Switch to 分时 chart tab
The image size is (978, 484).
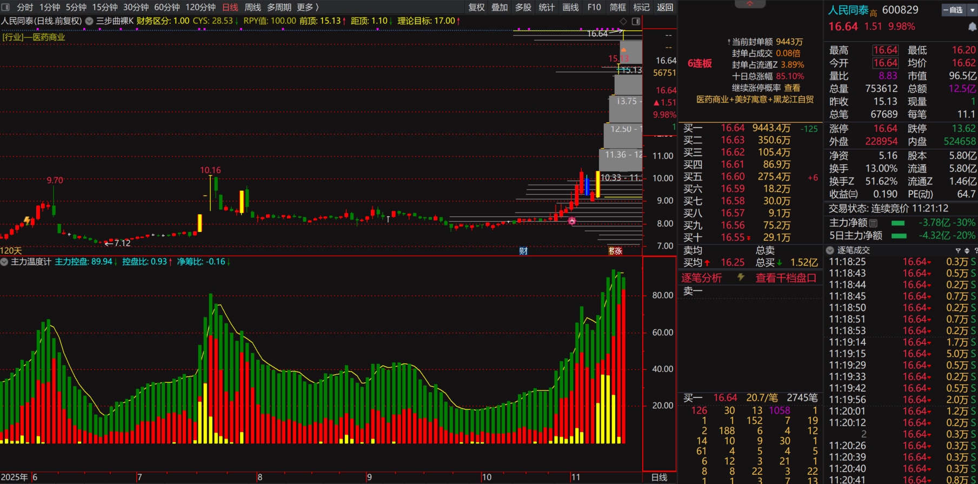coord(25,7)
